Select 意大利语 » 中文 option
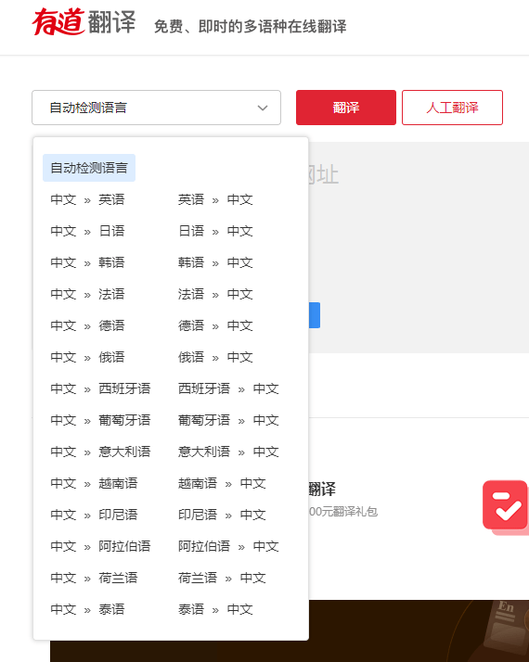529x662 pixels. (228, 452)
